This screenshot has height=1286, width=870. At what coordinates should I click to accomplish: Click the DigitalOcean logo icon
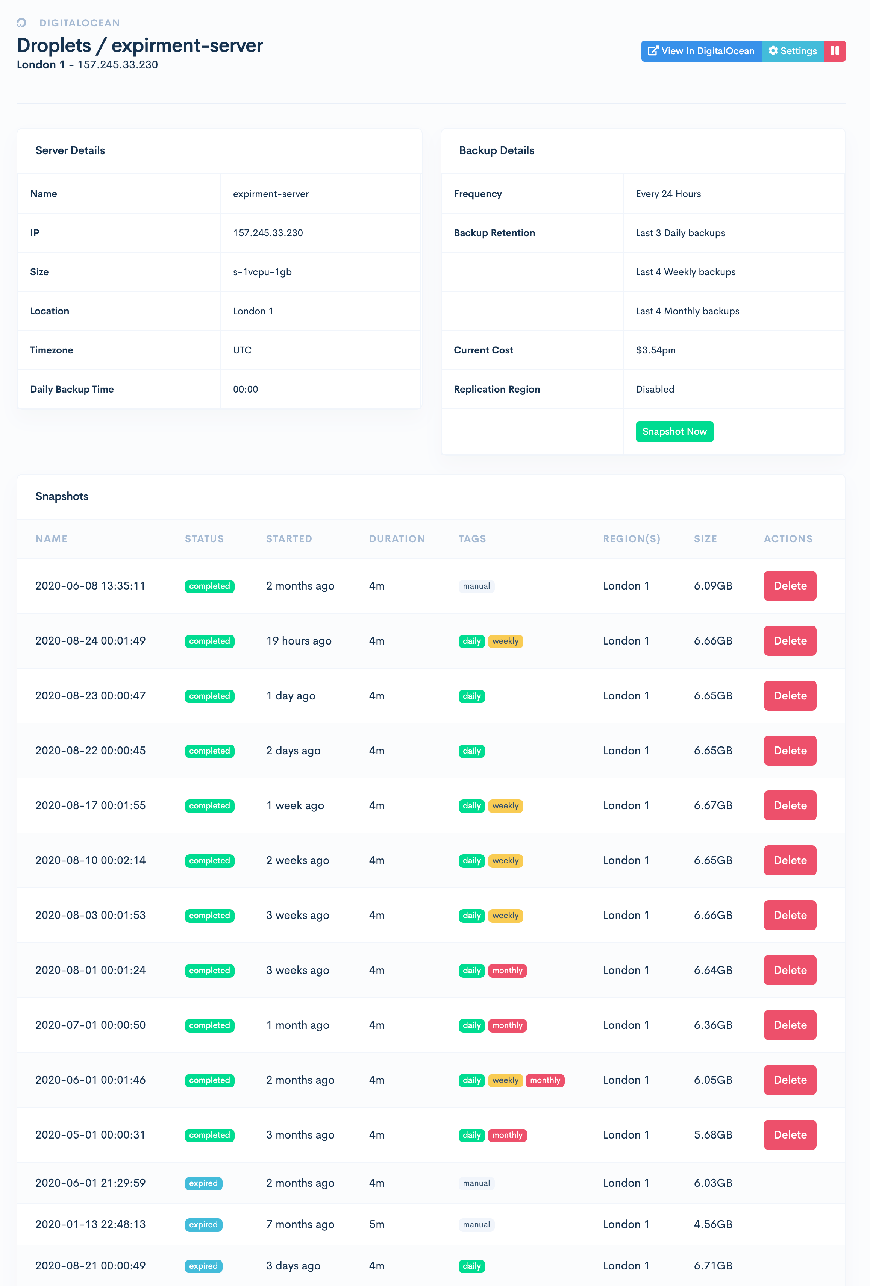[x=21, y=23]
